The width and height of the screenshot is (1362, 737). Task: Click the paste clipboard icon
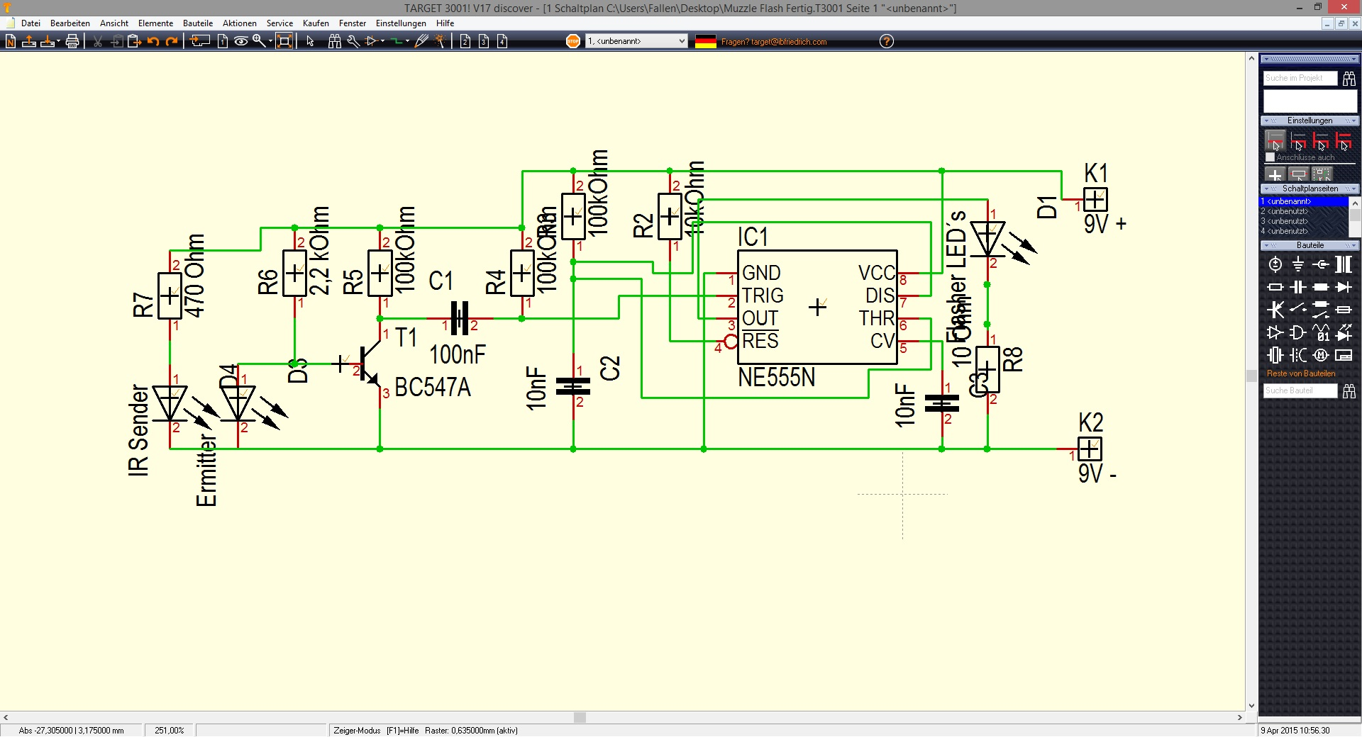click(x=133, y=42)
